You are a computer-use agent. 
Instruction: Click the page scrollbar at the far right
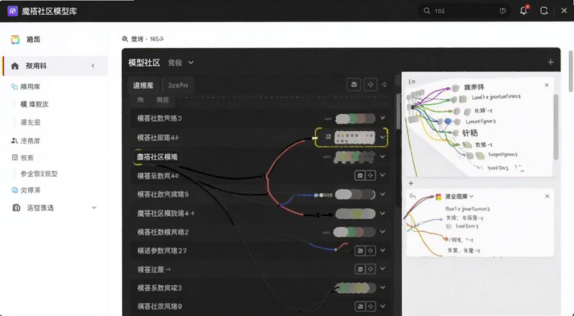(x=570, y=72)
